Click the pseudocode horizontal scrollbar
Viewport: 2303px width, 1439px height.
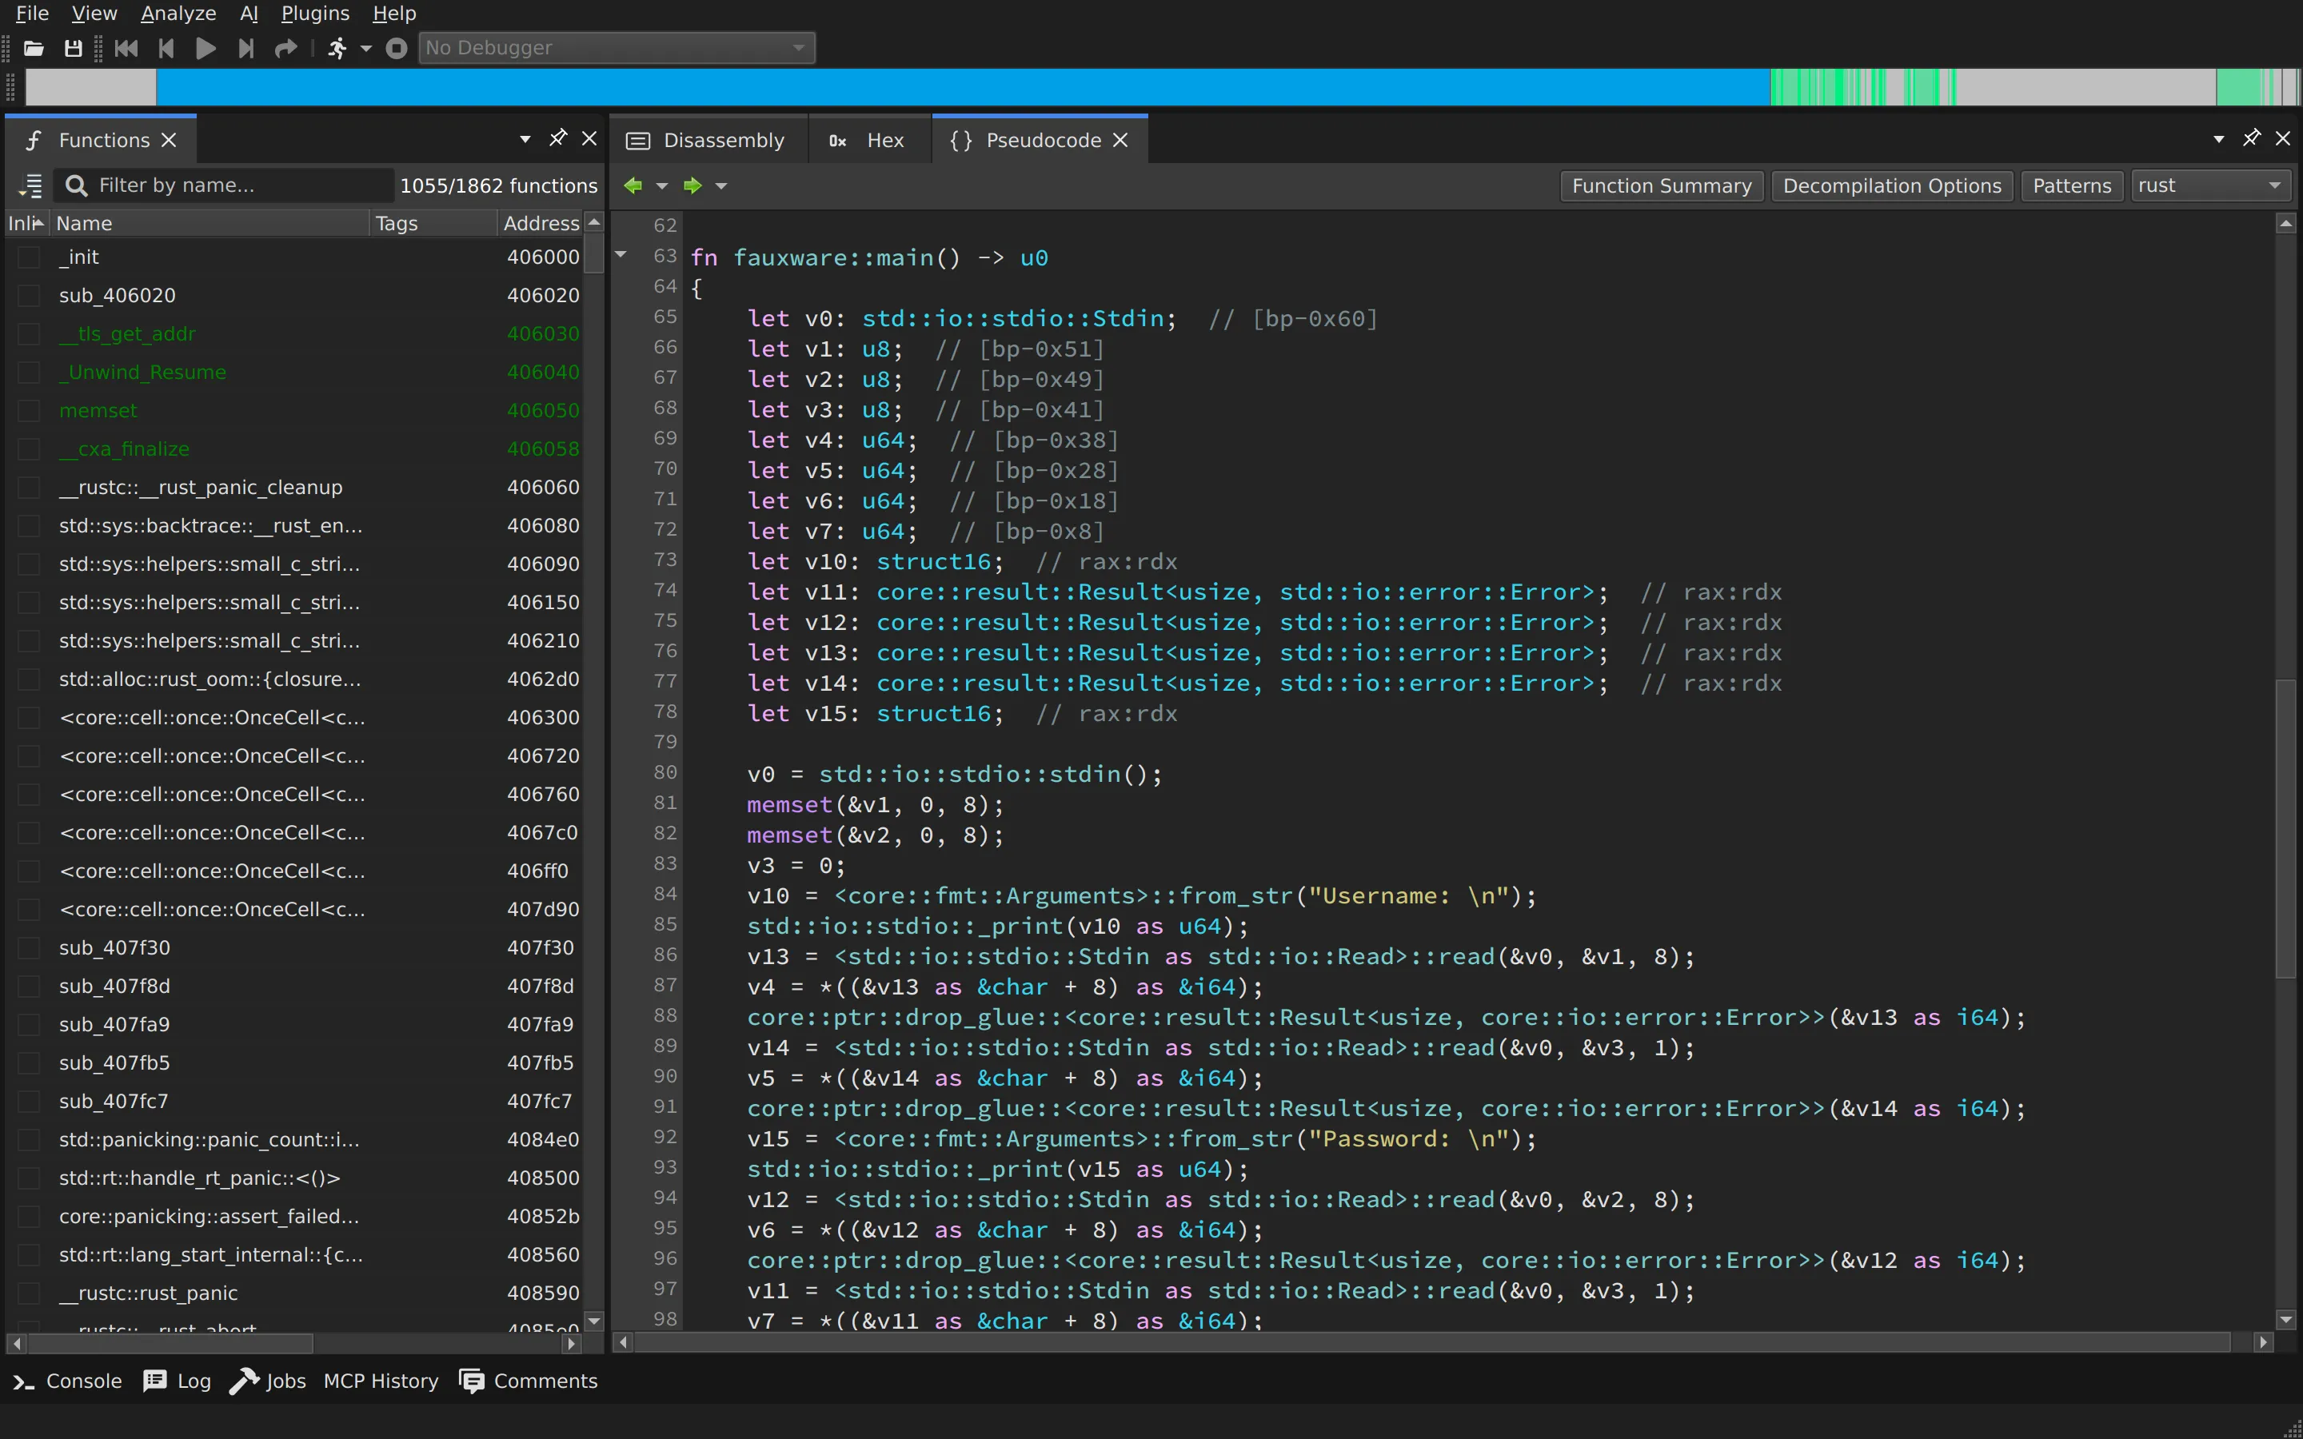[1432, 1342]
